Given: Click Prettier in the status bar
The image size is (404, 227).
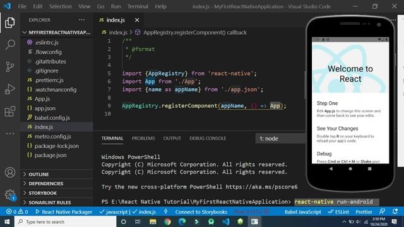Looking at the screenshot, I should (364, 212).
